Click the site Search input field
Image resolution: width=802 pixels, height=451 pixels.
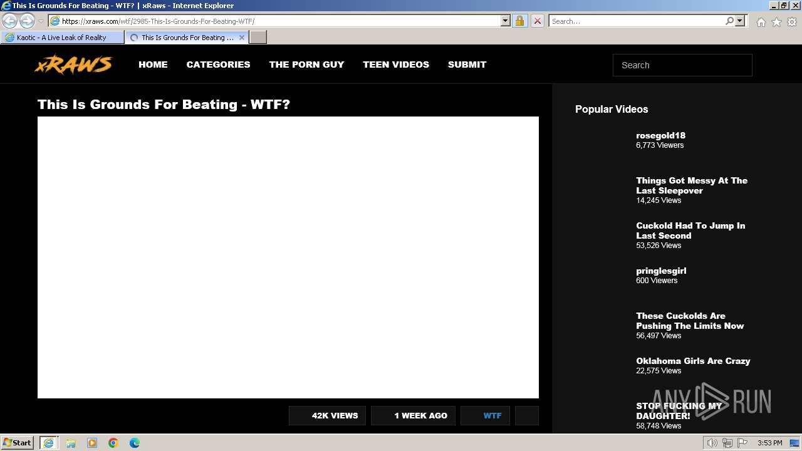(682, 65)
